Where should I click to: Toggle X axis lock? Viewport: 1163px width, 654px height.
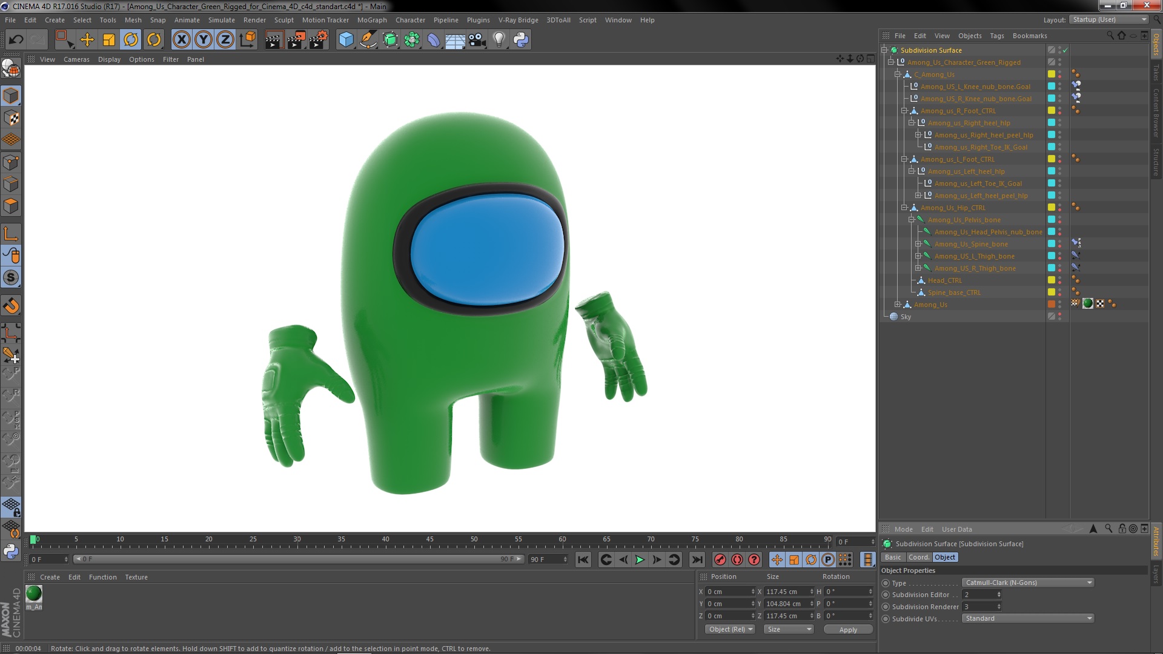click(181, 40)
